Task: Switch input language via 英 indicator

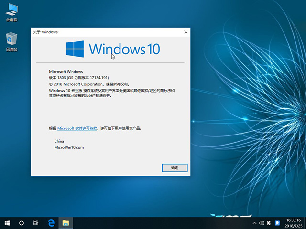Action: coord(269,223)
